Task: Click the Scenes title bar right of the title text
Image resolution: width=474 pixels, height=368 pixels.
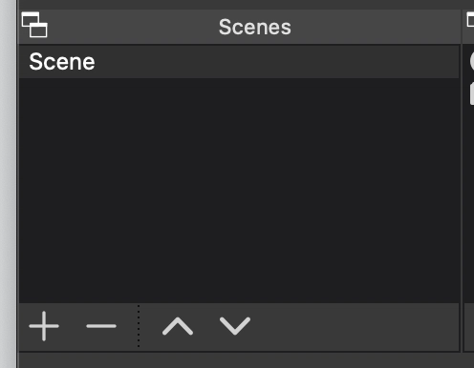Action: point(376,27)
